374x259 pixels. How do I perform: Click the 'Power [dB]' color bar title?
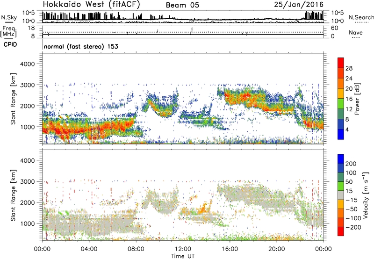pyautogui.click(x=357, y=99)
